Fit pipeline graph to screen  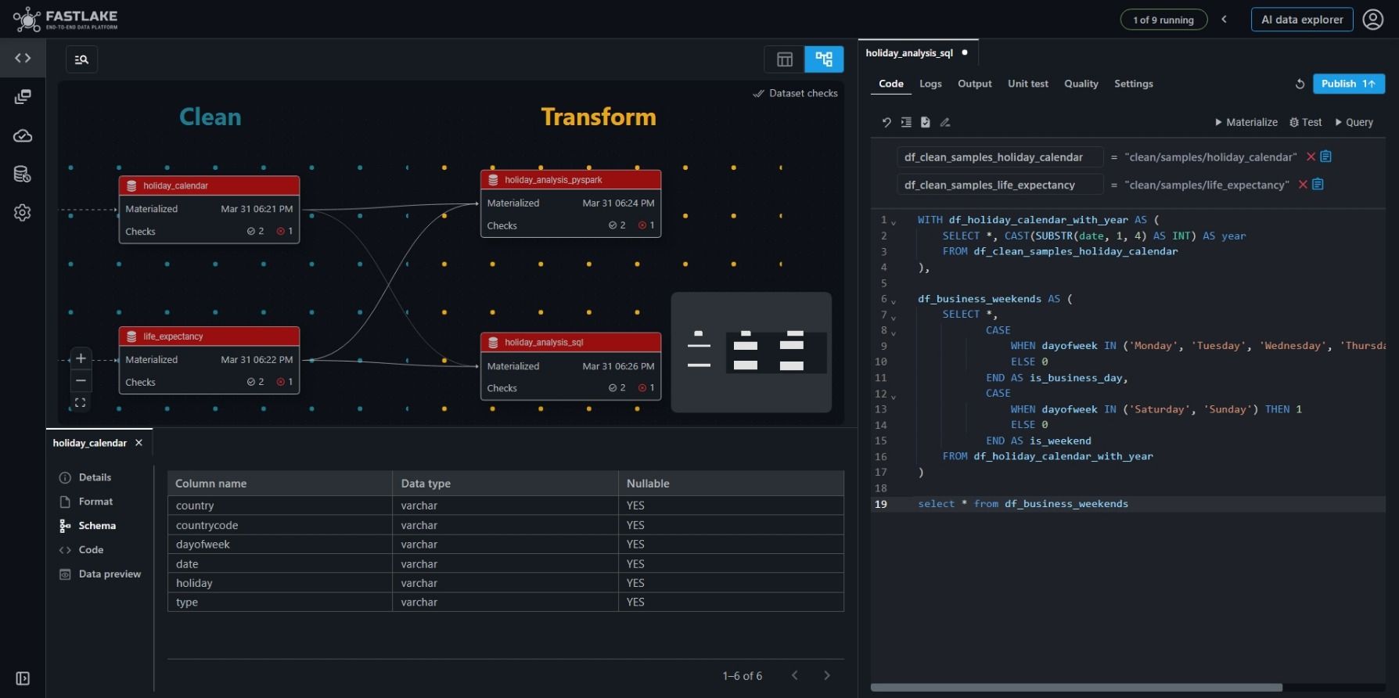click(81, 402)
